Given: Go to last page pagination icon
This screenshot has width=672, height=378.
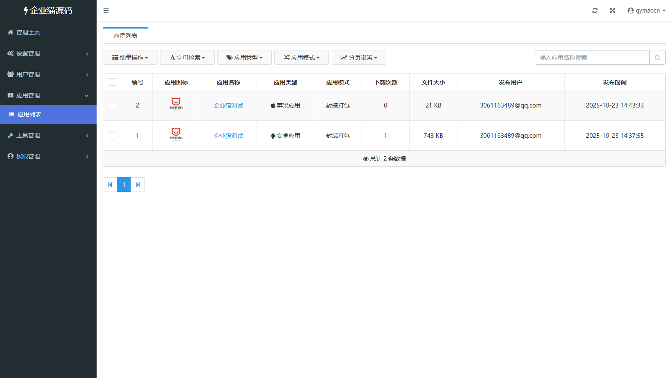Looking at the screenshot, I should pyautogui.click(x=138, y=185).
